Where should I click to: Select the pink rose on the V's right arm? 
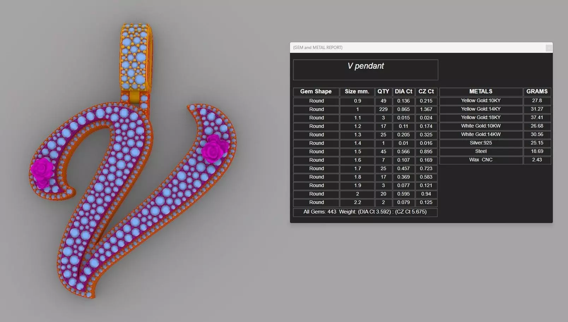tap(215, 148)
